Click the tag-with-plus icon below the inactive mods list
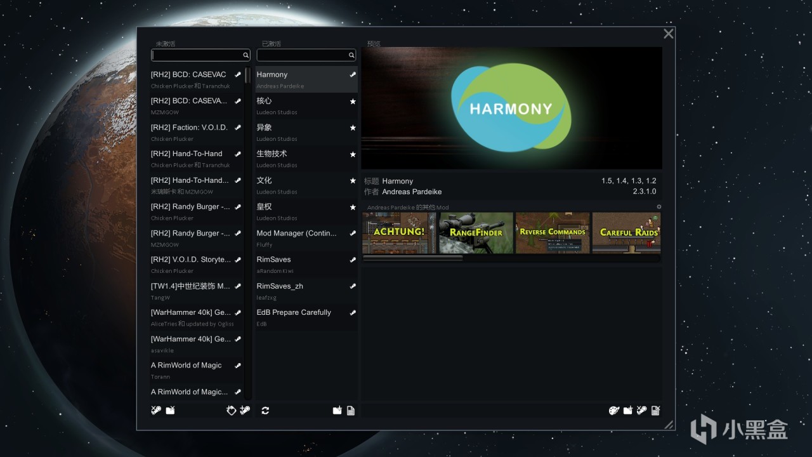 232,411
